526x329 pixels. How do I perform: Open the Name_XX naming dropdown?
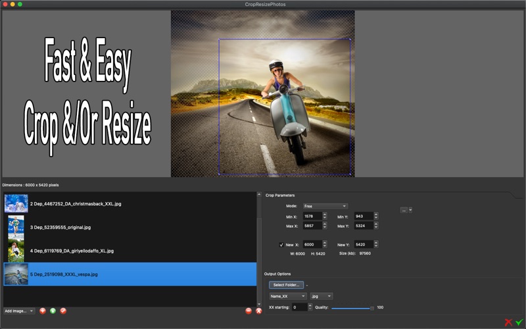pyautogui.click(x=288, y=296)
